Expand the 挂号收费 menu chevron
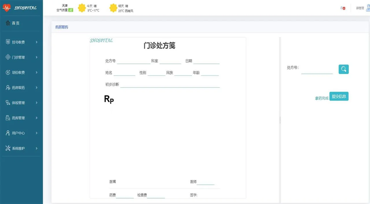This screenshot has height=204, width=370. 36,42
